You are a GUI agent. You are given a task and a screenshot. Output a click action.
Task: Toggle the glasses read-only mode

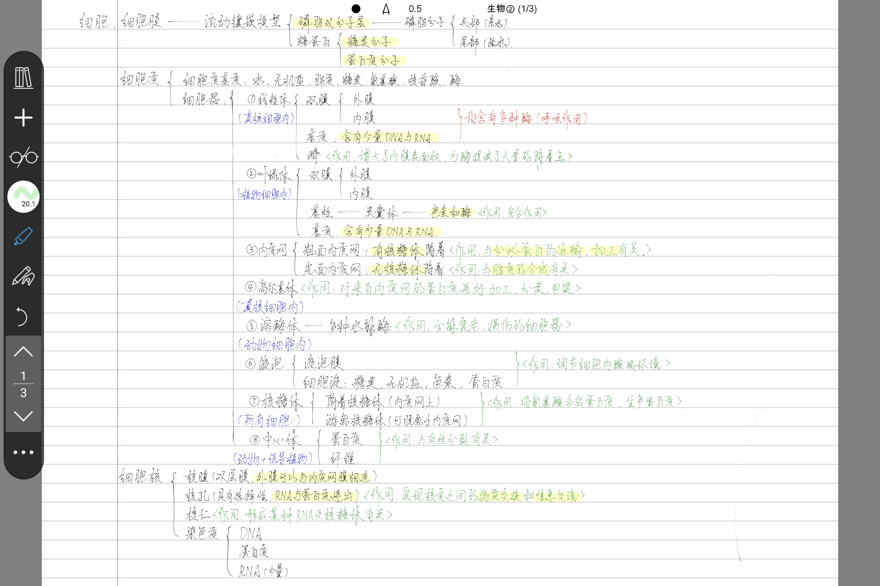[x=23, y=157]
